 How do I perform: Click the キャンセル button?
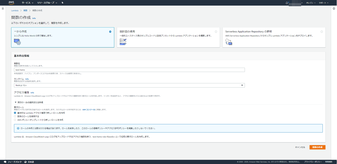(x=300, y=147)
